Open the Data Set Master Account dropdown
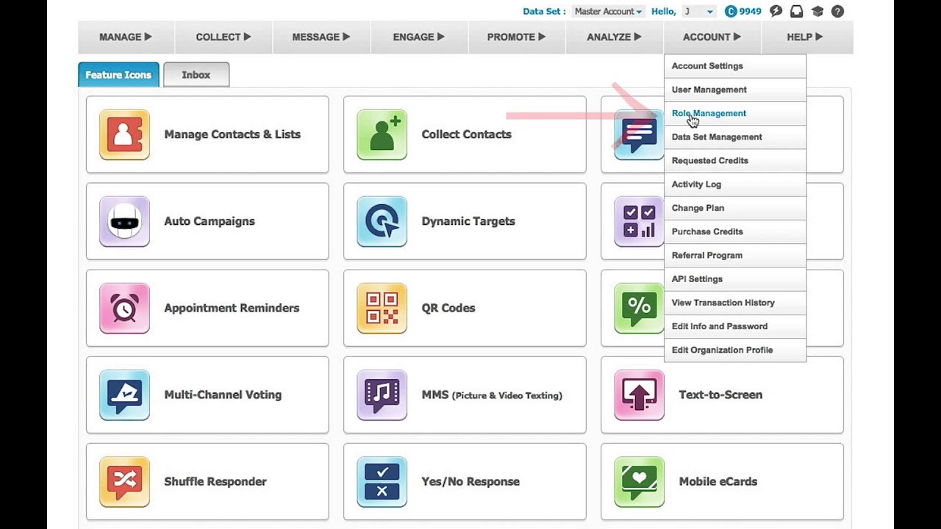Screen dimensions: 941x529 [608, 11]
